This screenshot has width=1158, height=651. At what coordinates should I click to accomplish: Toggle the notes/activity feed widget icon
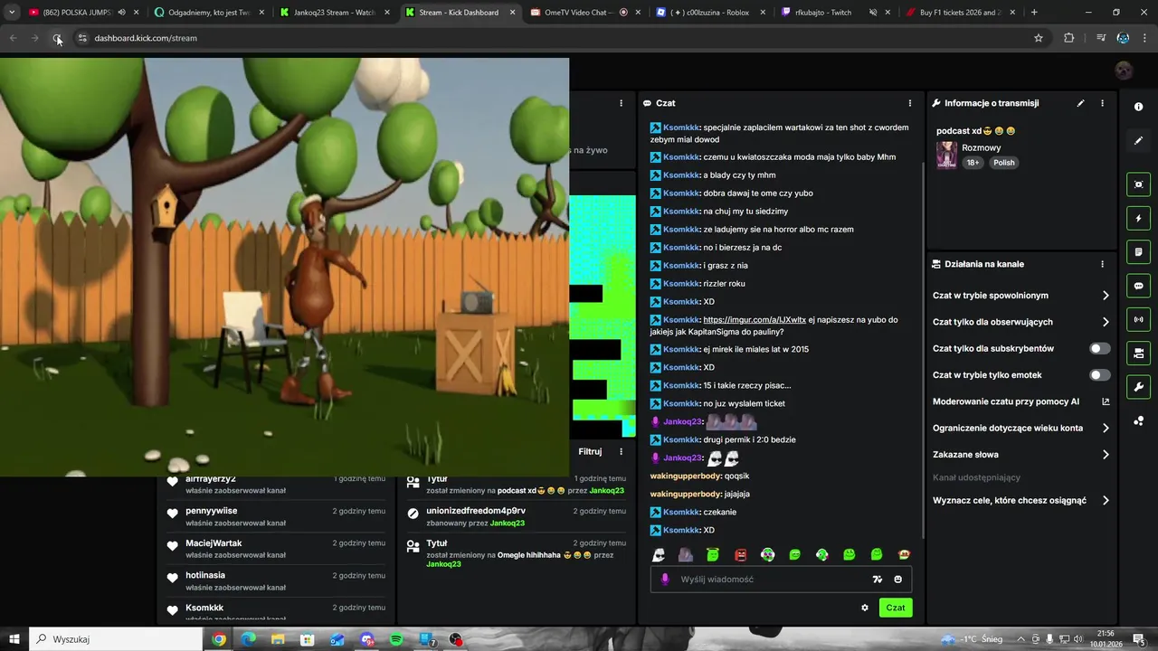tap(1138, 251)
